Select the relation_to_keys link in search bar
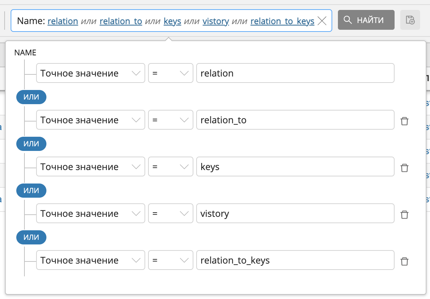The width and height of the screenshot is (430, 299). click(x=282, y=21)
